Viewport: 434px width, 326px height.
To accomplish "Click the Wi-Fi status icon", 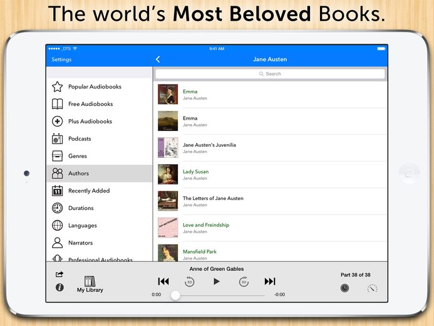I will pos(75,48).
